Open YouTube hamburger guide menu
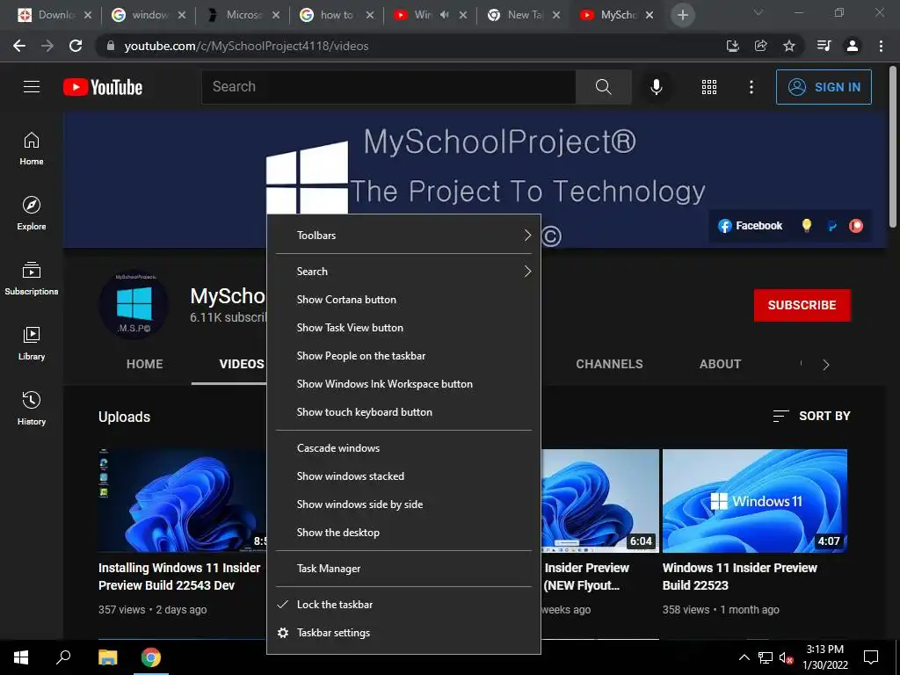This screenshot has width=900, height=675. coord(32,87)
